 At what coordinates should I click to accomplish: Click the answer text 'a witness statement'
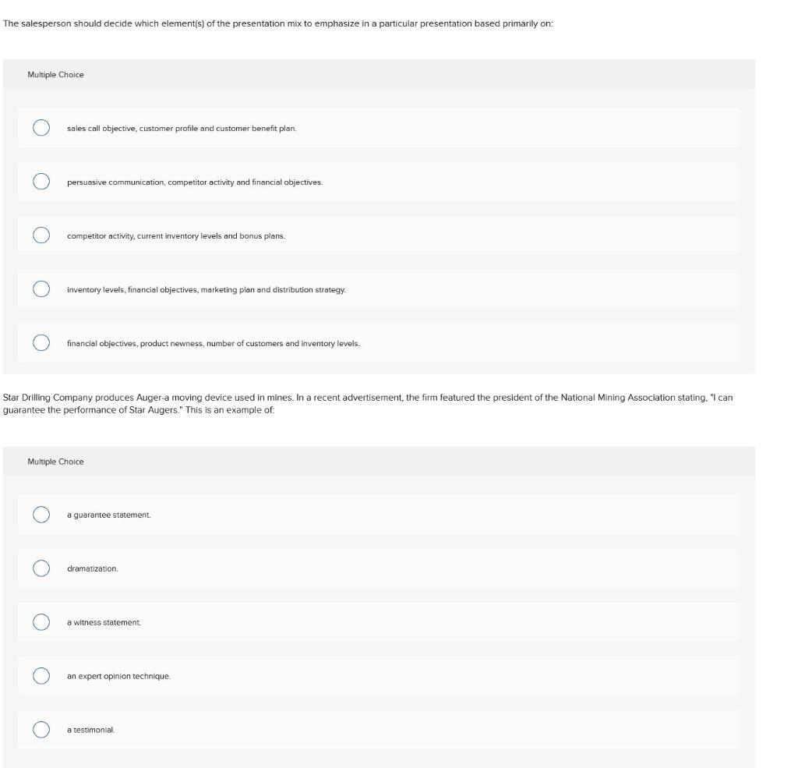[x=105, y=621]
